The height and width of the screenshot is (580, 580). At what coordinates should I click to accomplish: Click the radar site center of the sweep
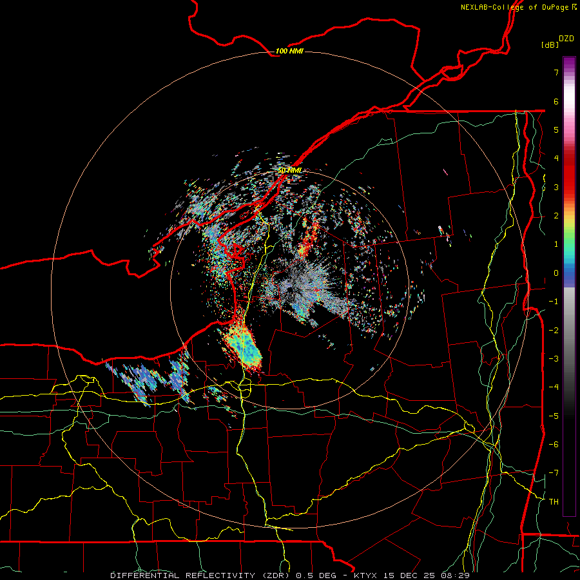289,291
